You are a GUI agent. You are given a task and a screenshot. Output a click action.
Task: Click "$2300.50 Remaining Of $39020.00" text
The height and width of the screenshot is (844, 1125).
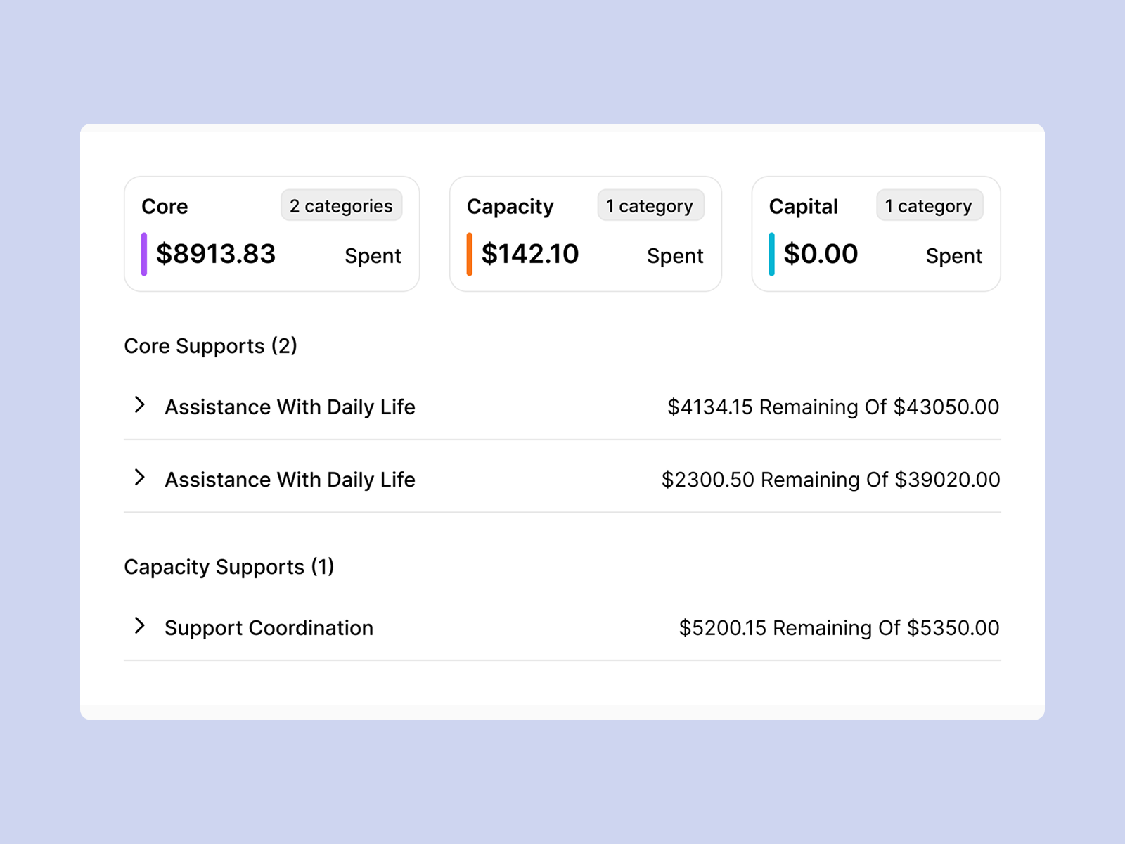tap(830, 480)
